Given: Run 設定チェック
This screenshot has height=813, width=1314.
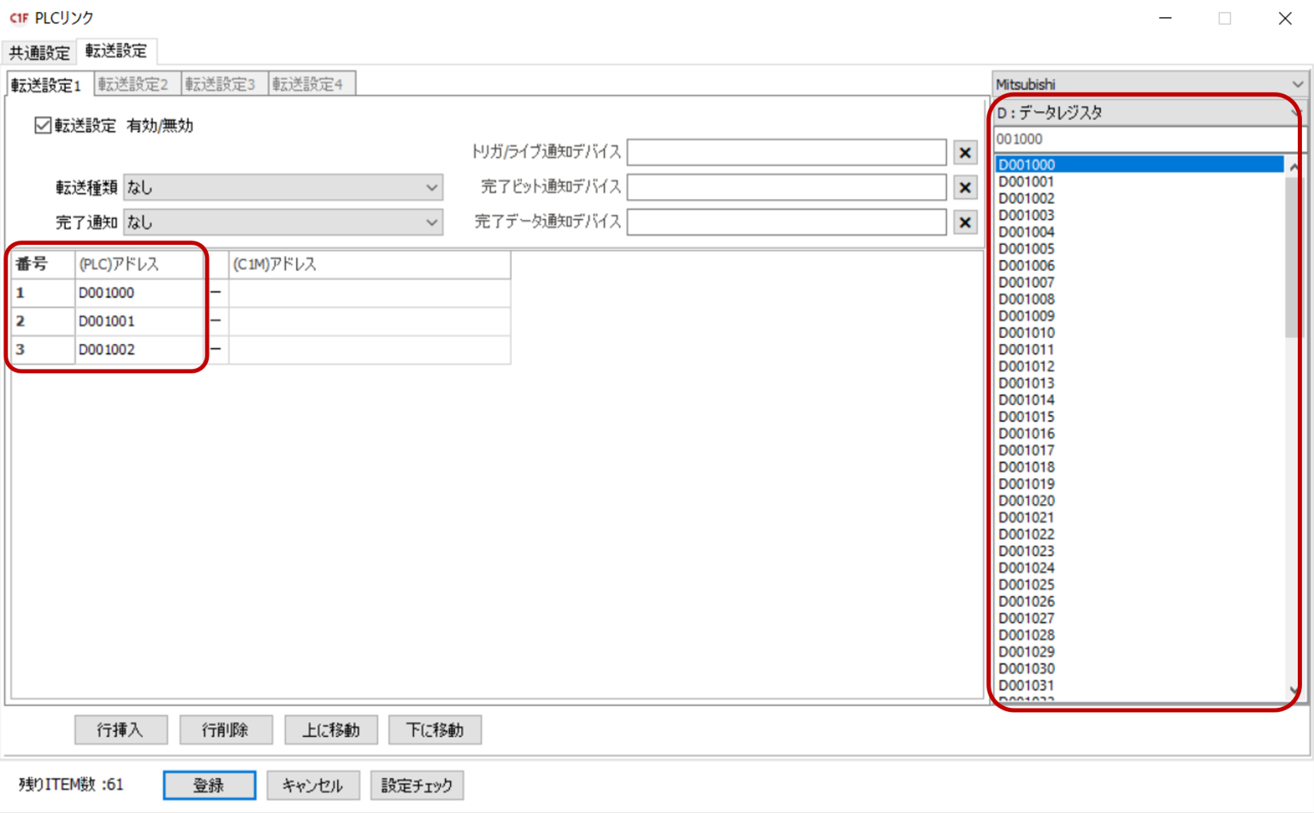Looking at the screenshot, I should pos(417,785).
